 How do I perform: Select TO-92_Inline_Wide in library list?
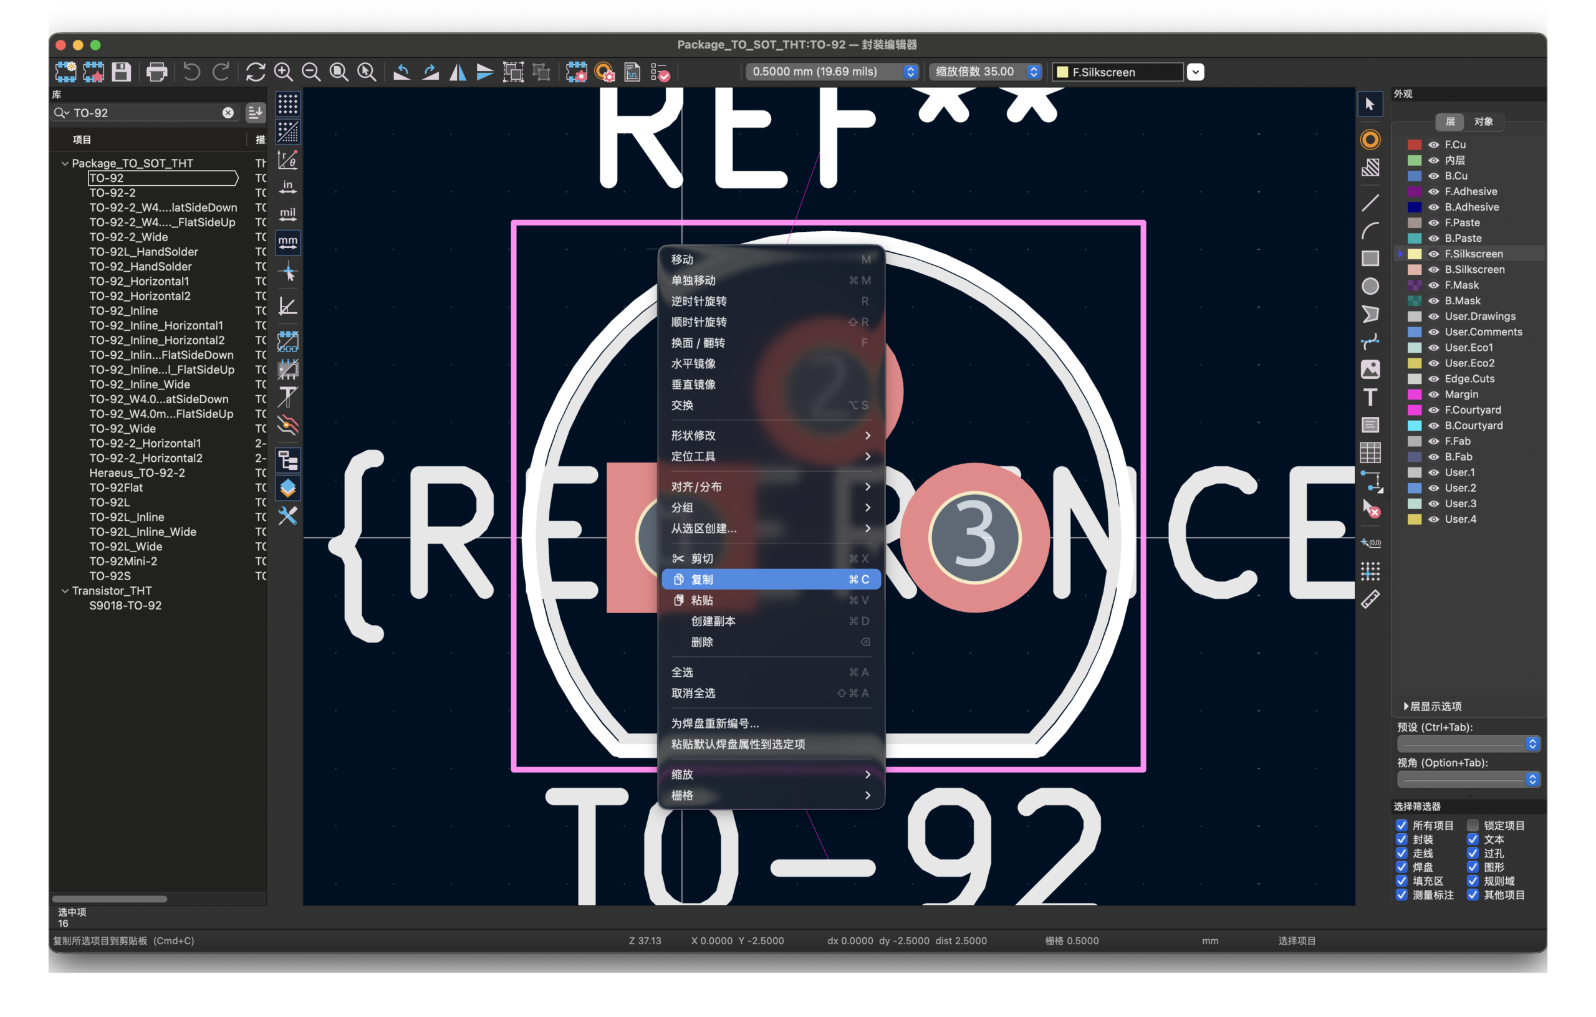140,384
